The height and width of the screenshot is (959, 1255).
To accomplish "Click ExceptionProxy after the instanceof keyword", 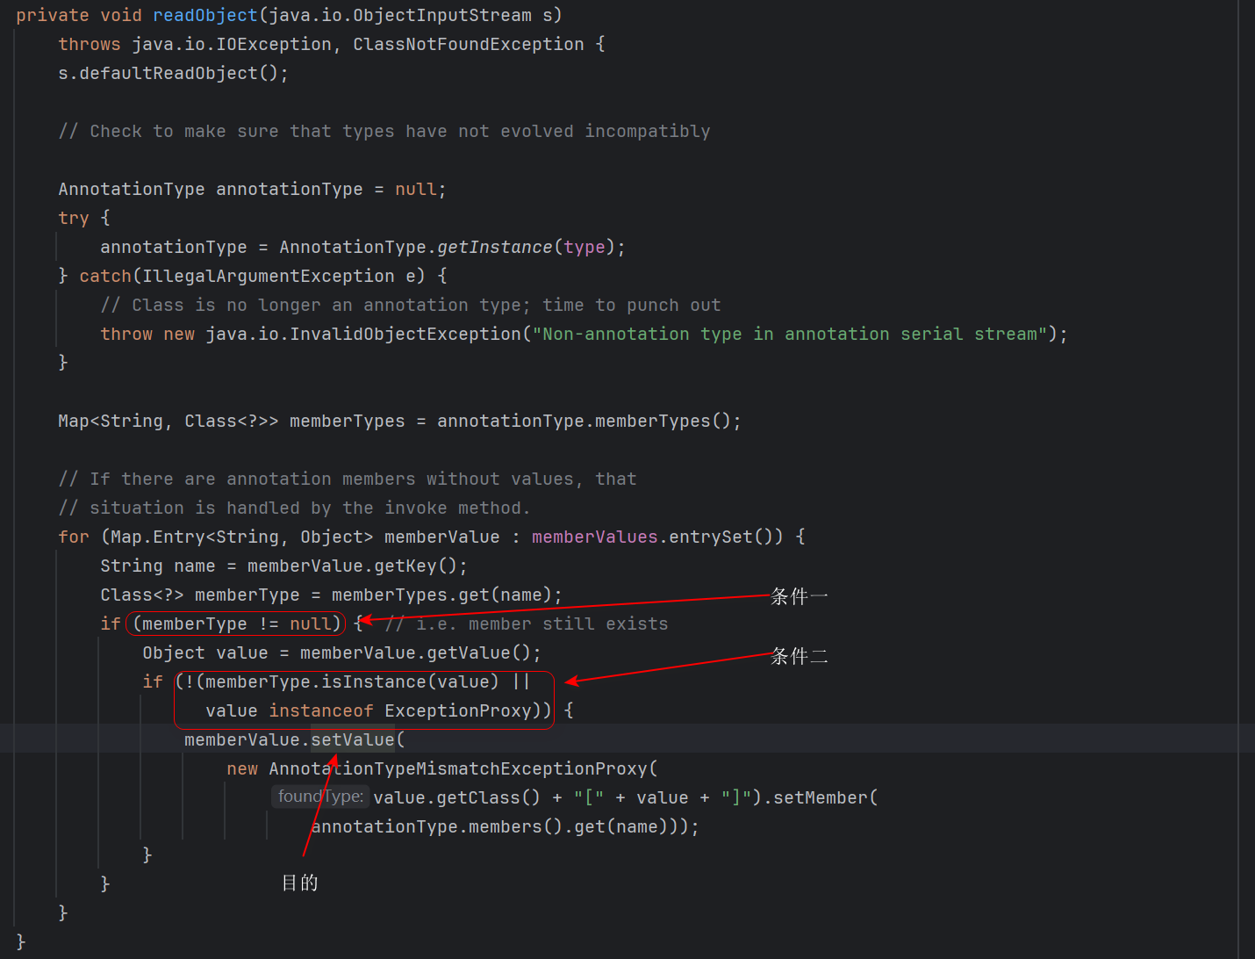I will point(458,710).
